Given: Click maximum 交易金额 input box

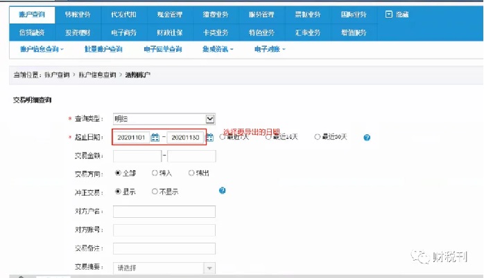Looking at the screenshot, I should (x=191, y=156).
